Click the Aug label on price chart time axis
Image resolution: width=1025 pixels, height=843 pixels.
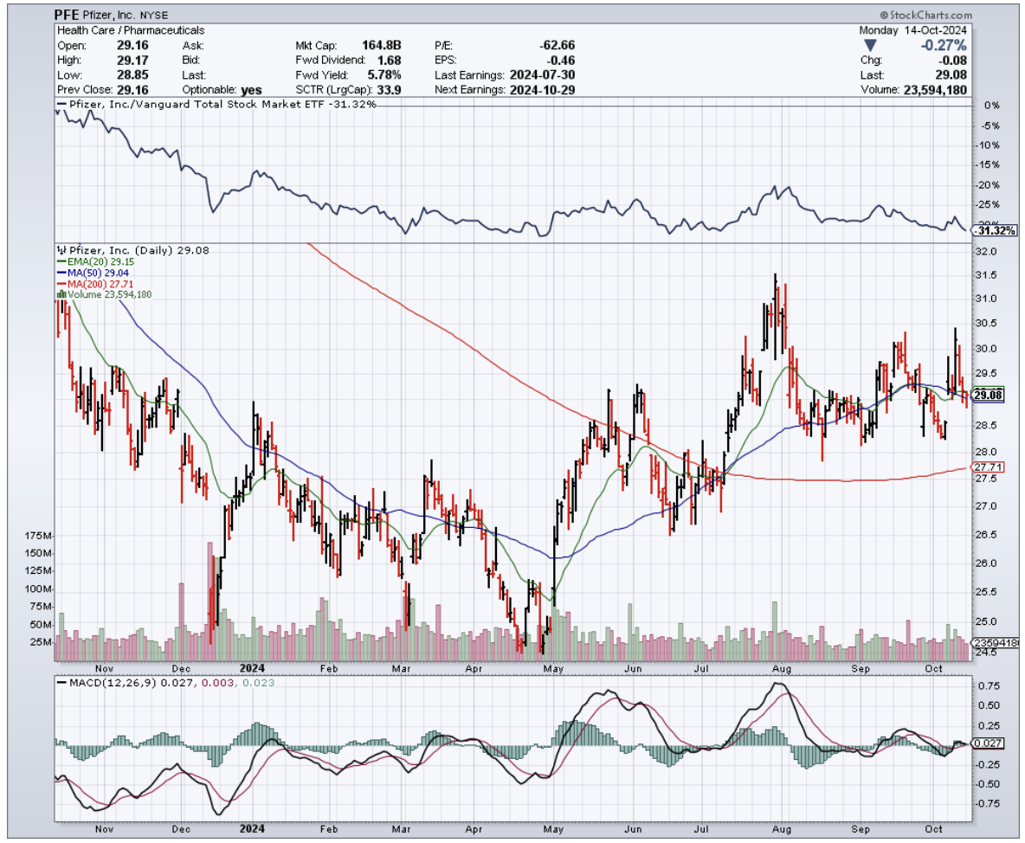781,668
